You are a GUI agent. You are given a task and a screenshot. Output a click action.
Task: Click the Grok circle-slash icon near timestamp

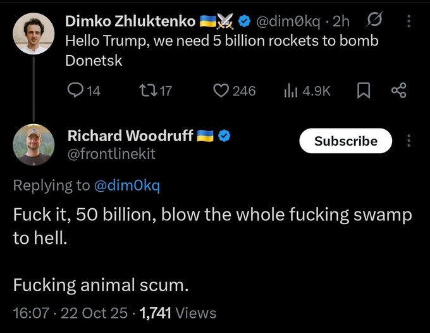374,21
